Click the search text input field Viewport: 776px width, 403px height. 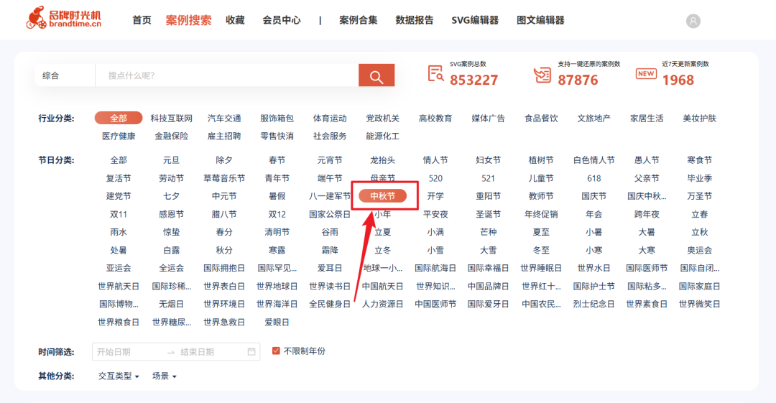(226, 75)
